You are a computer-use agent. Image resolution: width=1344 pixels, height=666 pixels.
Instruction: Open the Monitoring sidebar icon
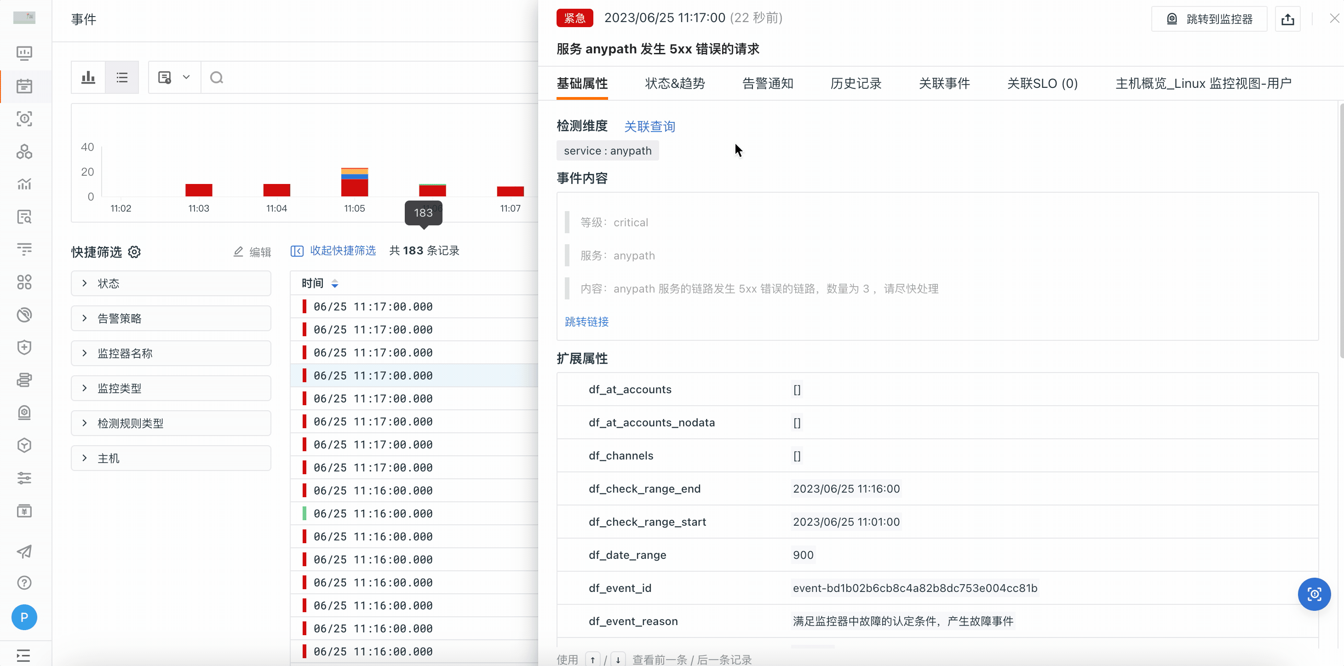click(x=24, y=413)
